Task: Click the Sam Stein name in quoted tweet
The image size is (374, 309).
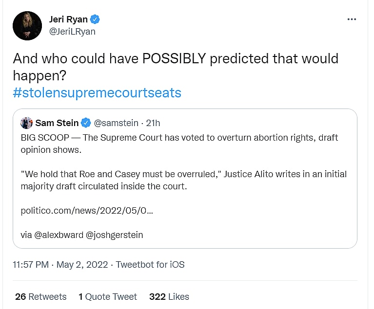Action: click(x=57, y=123)
